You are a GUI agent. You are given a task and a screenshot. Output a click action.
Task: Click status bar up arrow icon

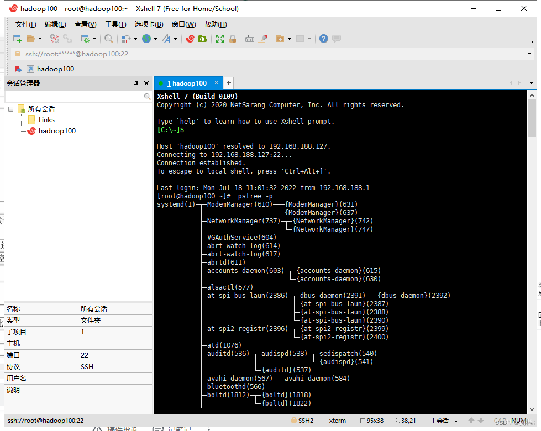point(471,421)
